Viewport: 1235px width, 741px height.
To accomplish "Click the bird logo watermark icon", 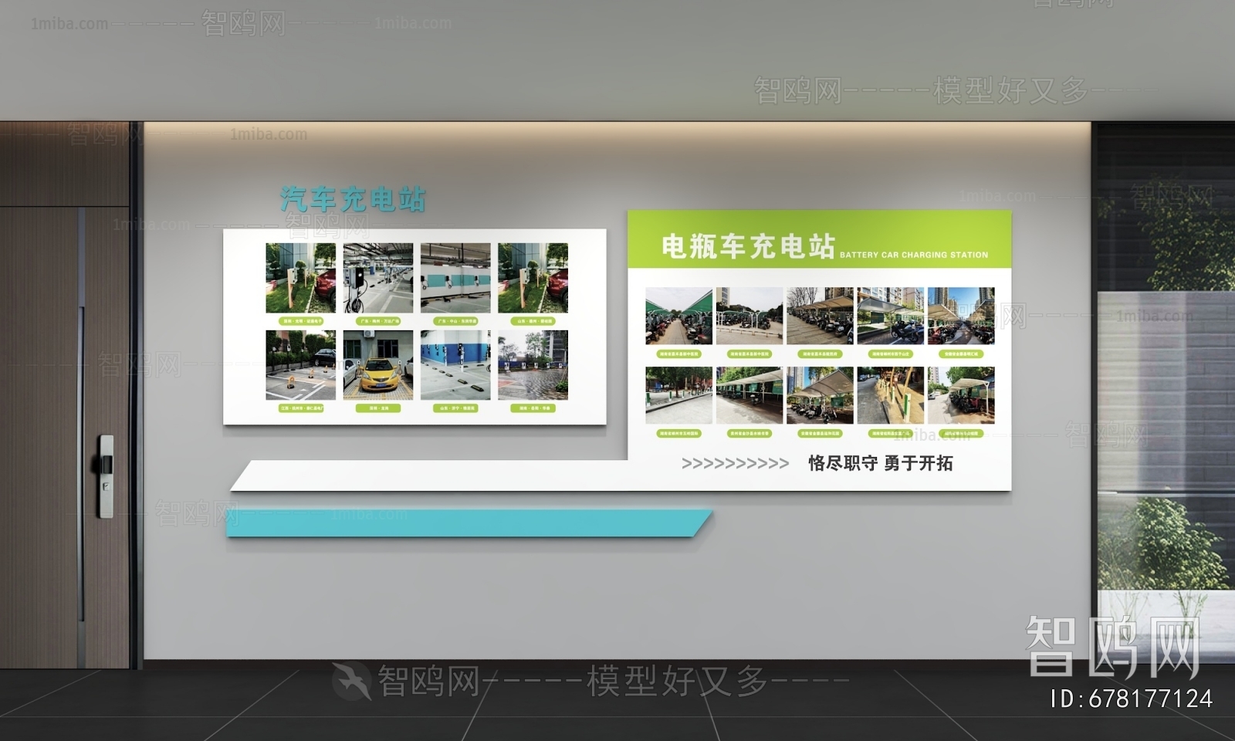I will click(x=352, y=680).
